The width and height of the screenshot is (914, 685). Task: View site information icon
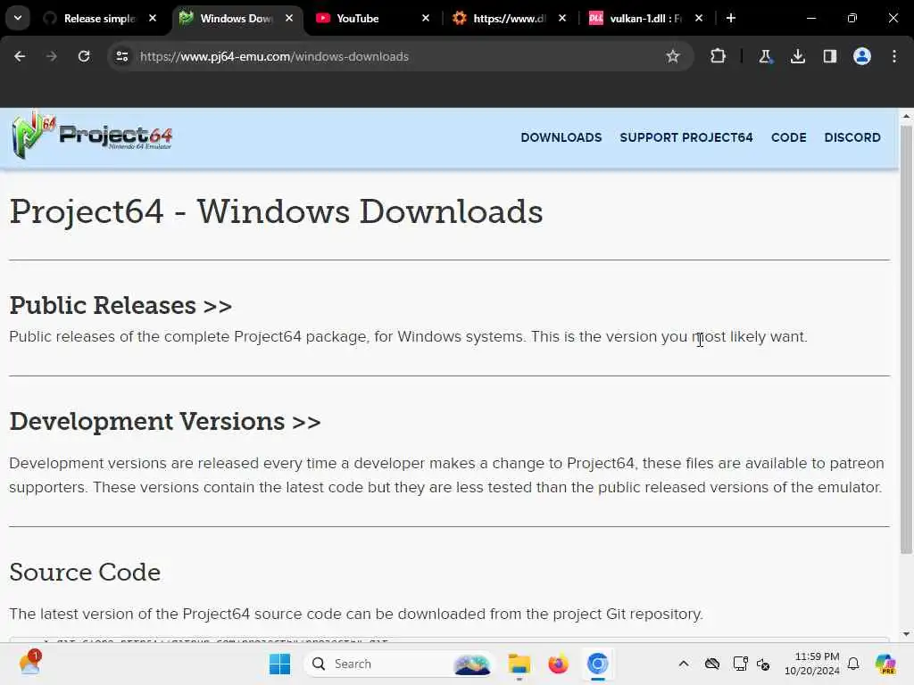coord(121,56)
